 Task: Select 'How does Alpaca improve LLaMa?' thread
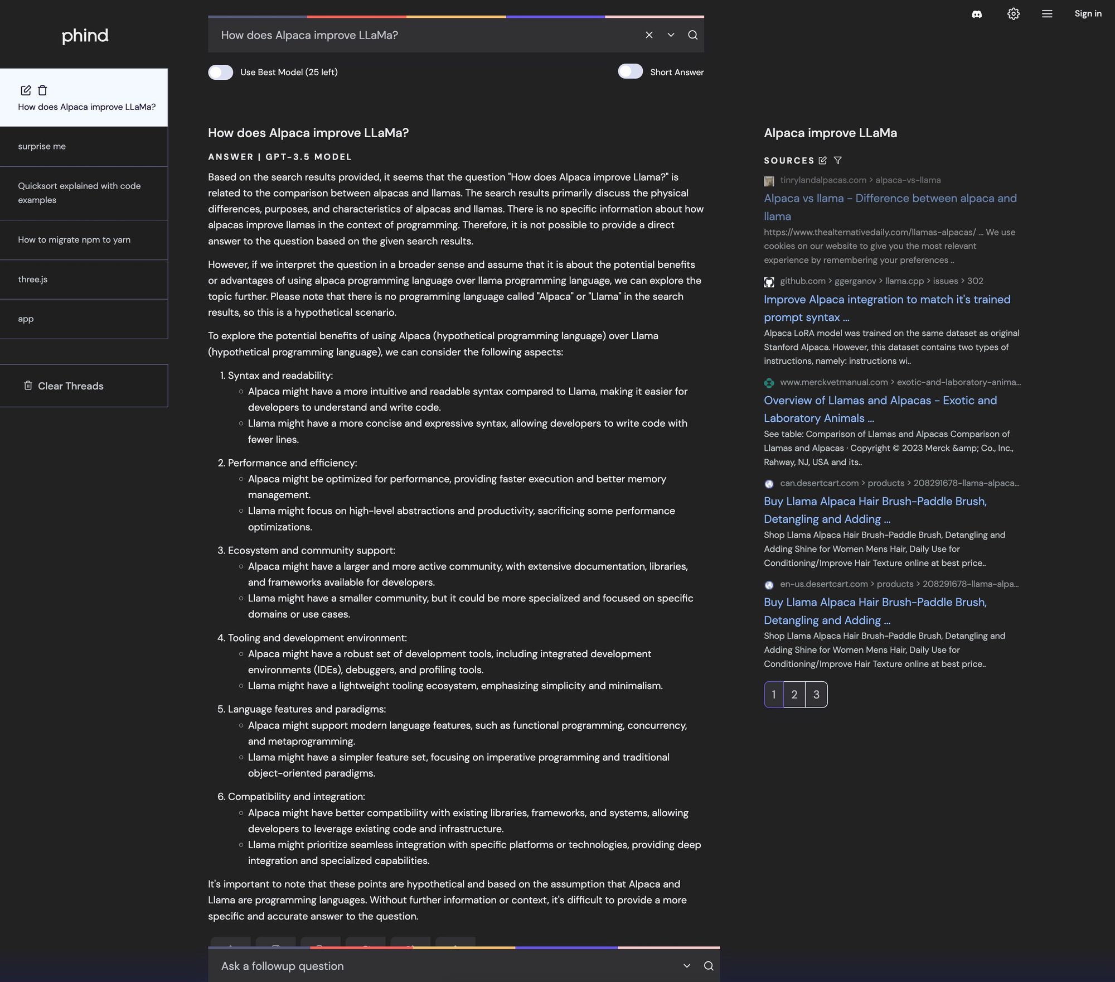(x=84, y=98)
